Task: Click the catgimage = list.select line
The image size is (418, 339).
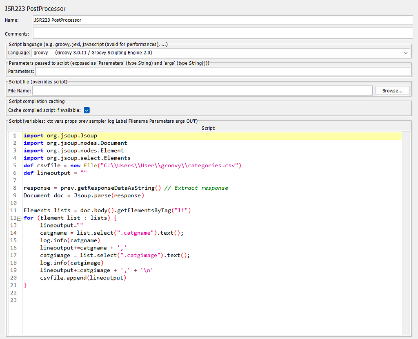Action: [x=115, y=256]
